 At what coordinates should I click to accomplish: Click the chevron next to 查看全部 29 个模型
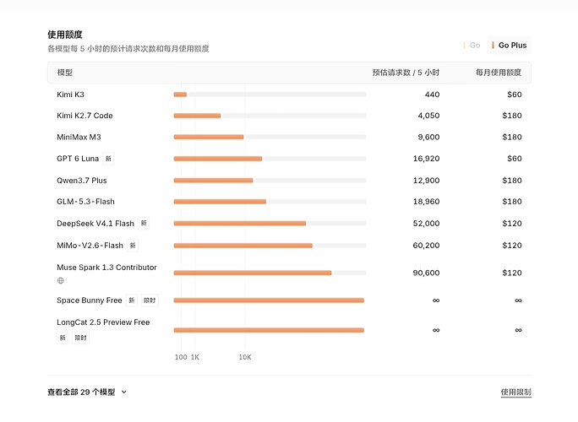coord(124,392)
